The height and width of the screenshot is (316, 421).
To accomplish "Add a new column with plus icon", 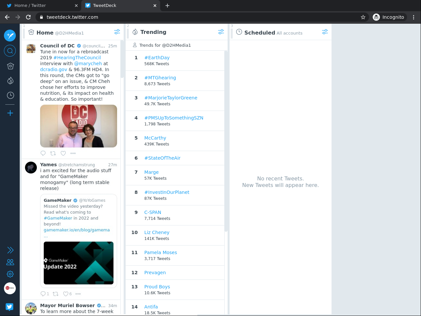I will click(x=10, y=113).
